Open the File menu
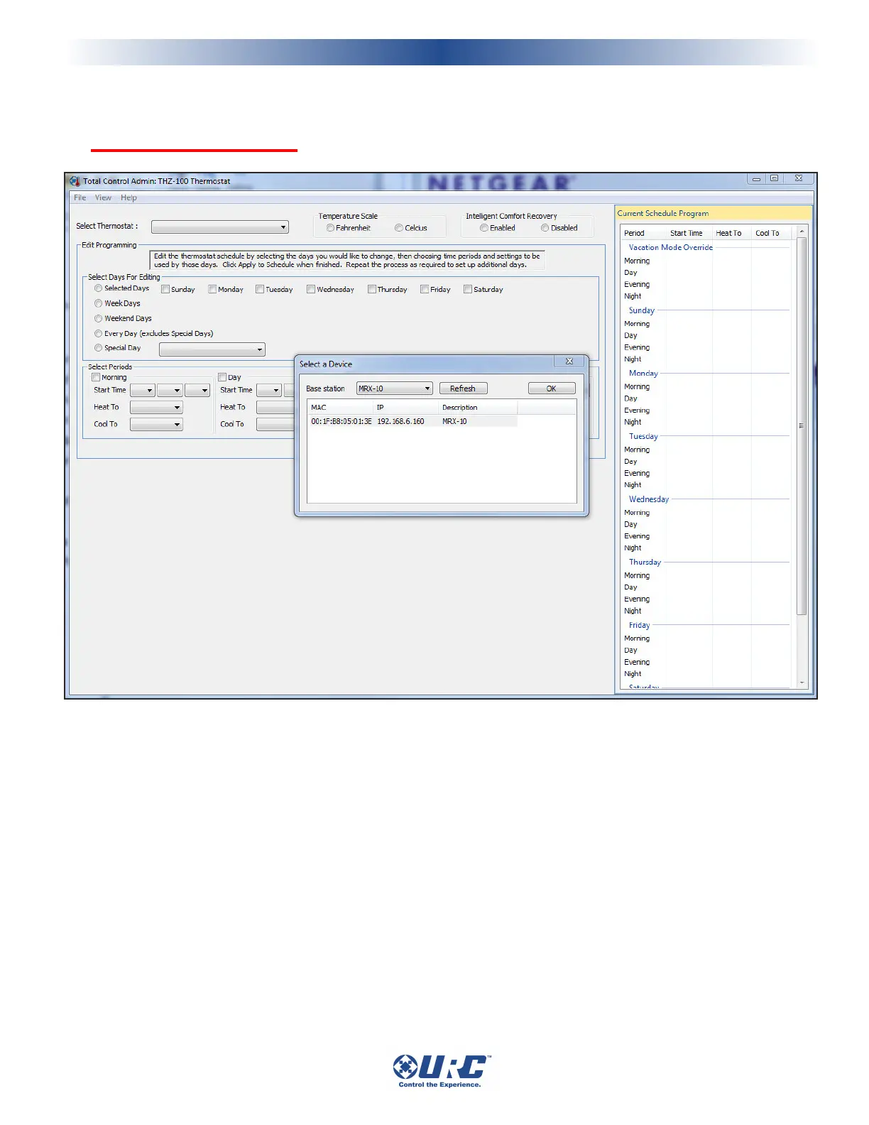Image resolution: width=869 pixels, height=1125 pixels. pos(80,197)
